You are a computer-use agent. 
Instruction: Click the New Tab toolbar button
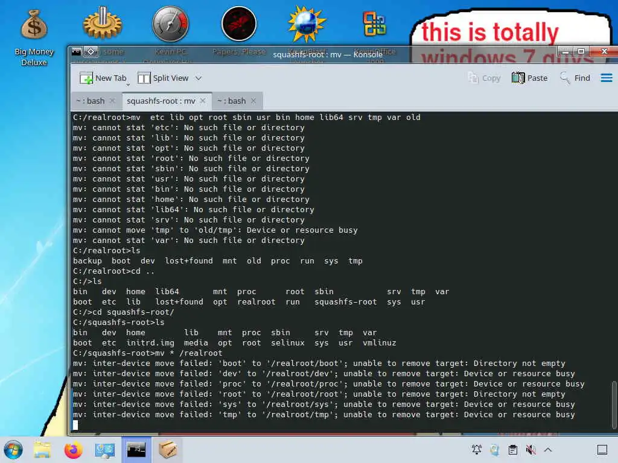[103, 78]
